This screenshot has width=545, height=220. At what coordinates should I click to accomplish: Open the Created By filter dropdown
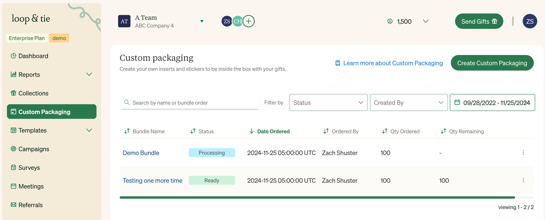(408, 102)
